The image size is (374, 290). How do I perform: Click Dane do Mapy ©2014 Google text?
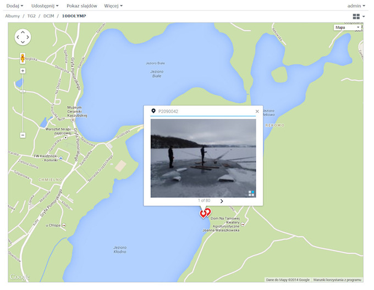[288, 280]
